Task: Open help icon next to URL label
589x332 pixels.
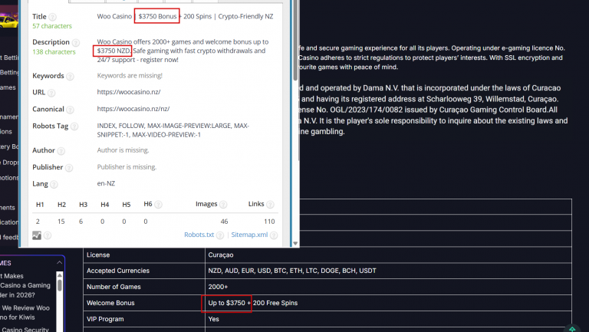Action: 51,93
